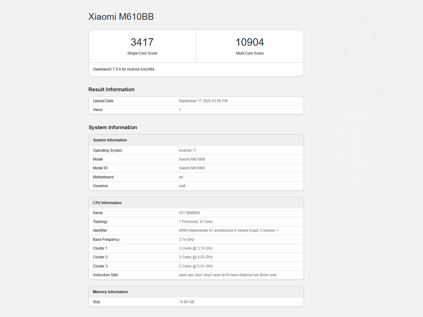423x317 pixels.
Task: Select the Model ID value Xiaomi M610BB
Action: click(192, 168)
